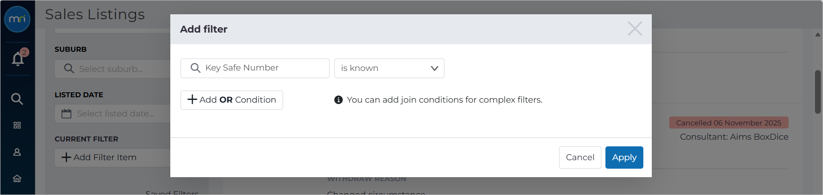823x195 pixels.
Task: Open the MRI logo home icon
Action: [17, 19]
